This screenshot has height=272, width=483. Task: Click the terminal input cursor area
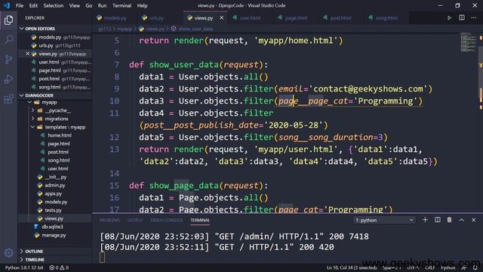click(103, 258)
